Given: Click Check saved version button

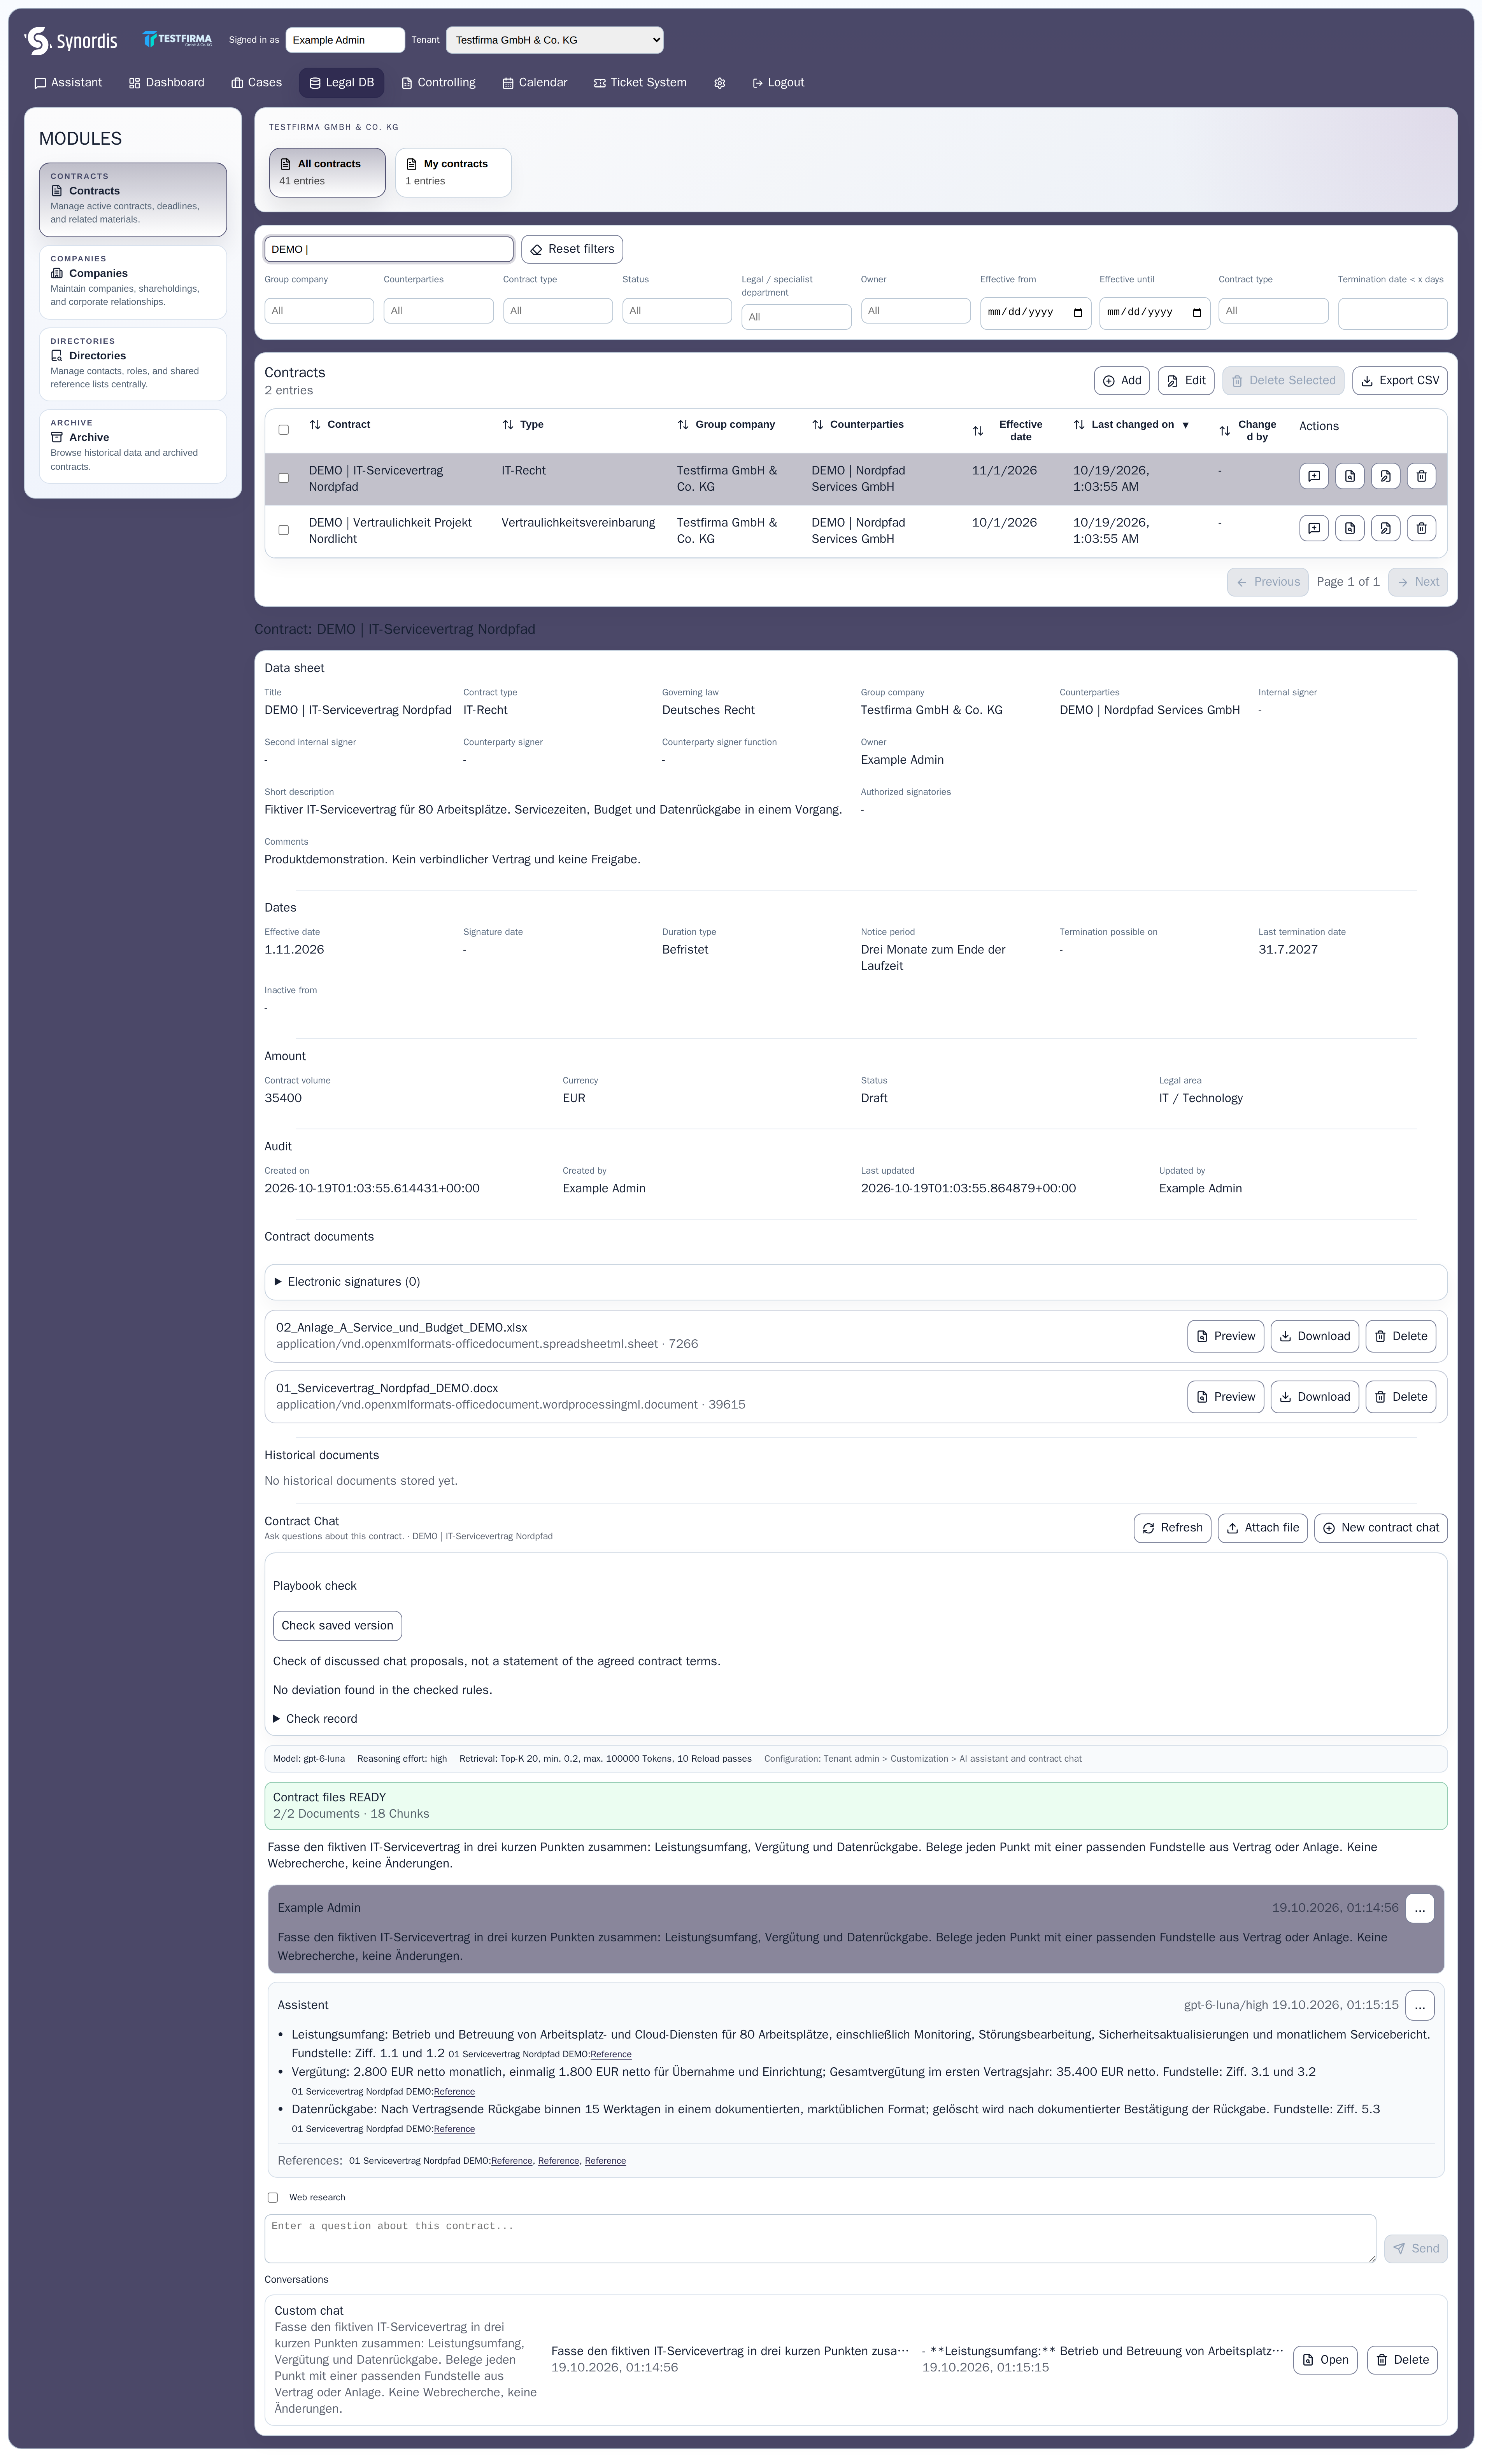Looking at the screenshot, I should [337, 1626].
